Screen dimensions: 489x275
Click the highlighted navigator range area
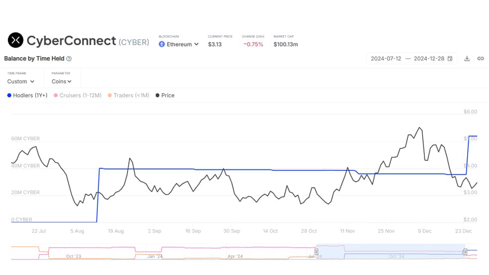(x=391, y=252)
